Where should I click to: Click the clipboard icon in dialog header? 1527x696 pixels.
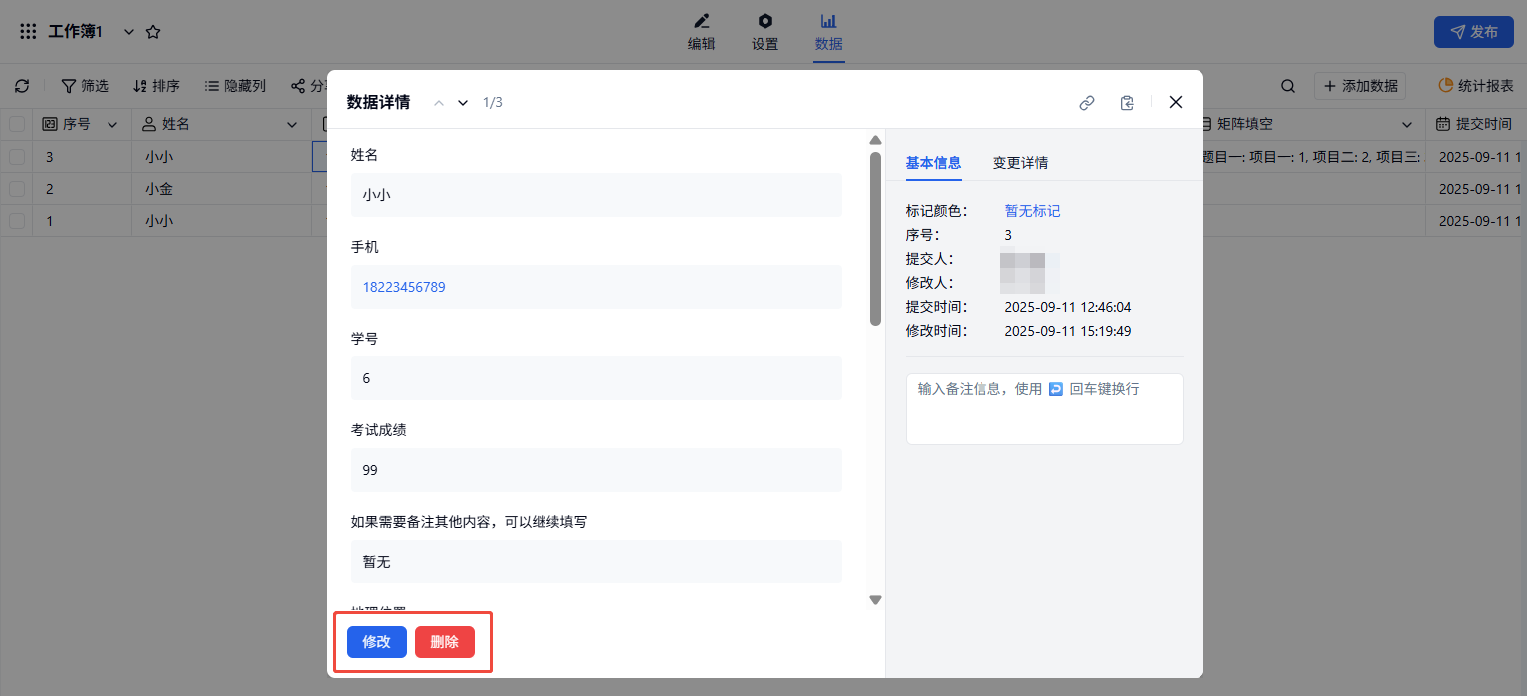pos(1127,102)
